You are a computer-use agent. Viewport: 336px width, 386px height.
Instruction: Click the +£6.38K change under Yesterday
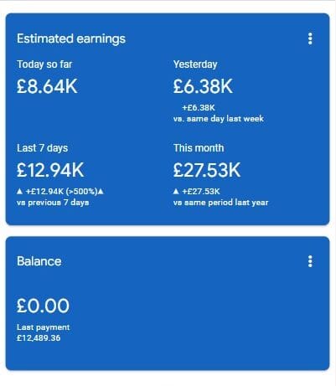coord(199,108)
